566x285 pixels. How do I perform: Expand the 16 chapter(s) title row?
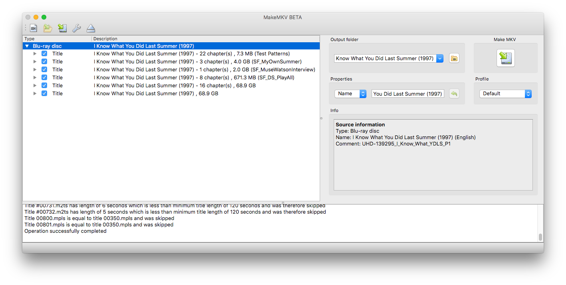pos(35,85)
